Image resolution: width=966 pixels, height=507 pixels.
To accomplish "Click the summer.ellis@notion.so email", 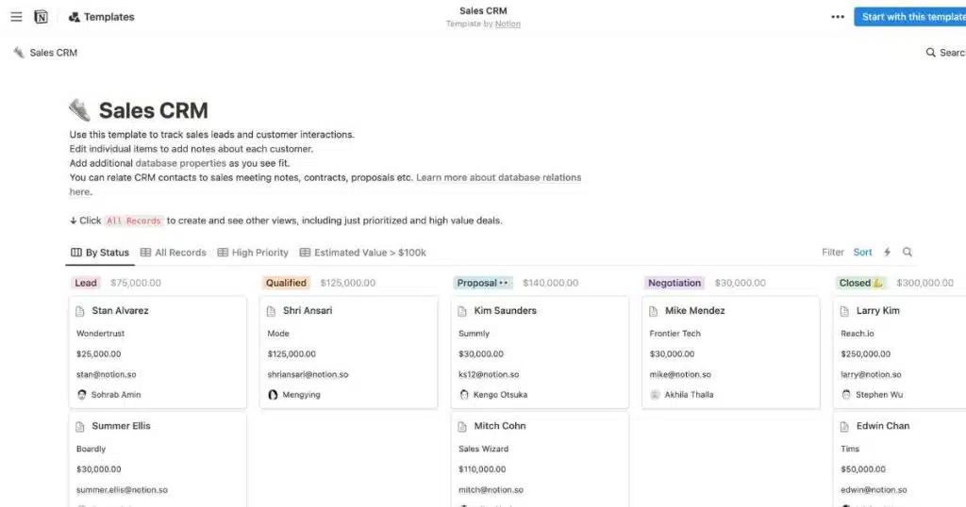I will point(122,490).
